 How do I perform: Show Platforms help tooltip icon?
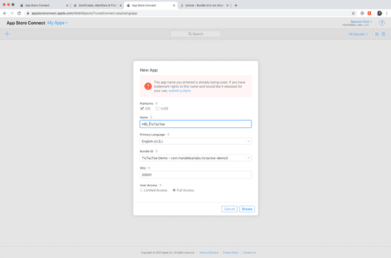pyautogui.click(x=156, y=103)
